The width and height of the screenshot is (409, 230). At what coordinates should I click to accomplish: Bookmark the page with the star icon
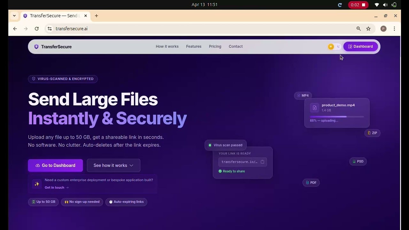click(368, 28)
